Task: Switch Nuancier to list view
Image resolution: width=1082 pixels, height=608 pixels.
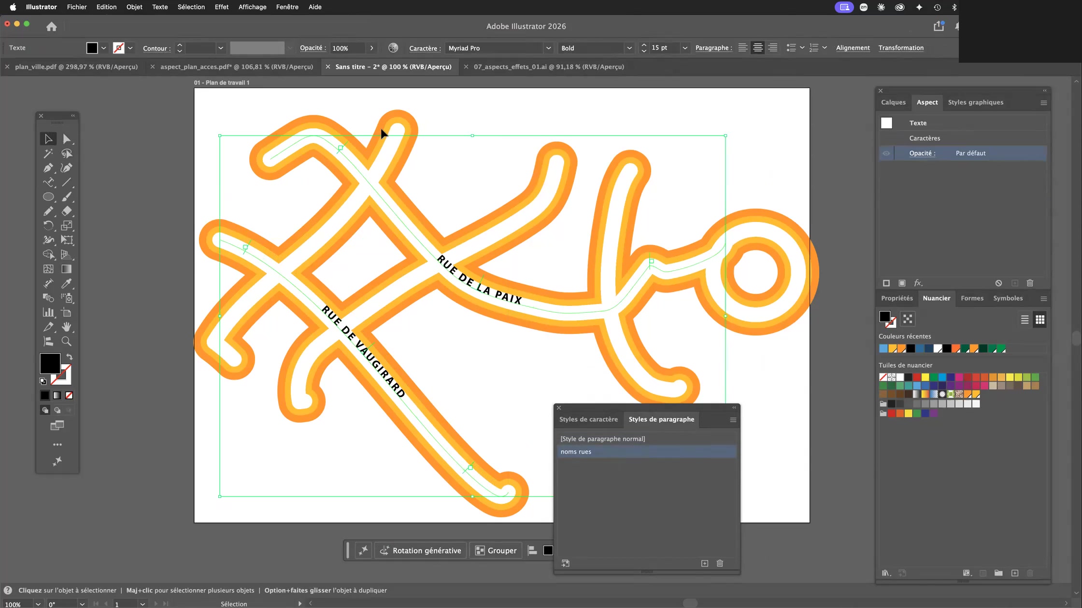Action: coord(1025,319)
